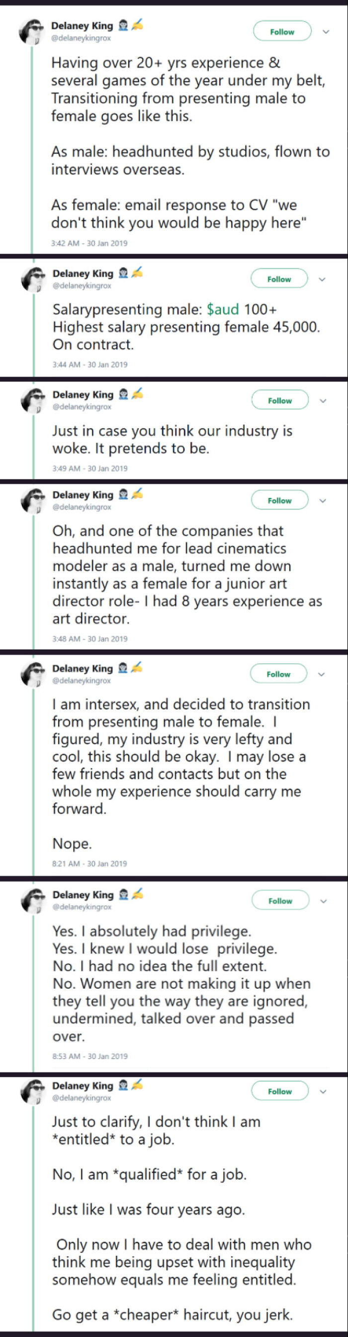Image resolution: width=348 pixels, height=1337 pixels.
Task: Click Delaney King's avatar on the first tweet
Action: click(32, 32)
